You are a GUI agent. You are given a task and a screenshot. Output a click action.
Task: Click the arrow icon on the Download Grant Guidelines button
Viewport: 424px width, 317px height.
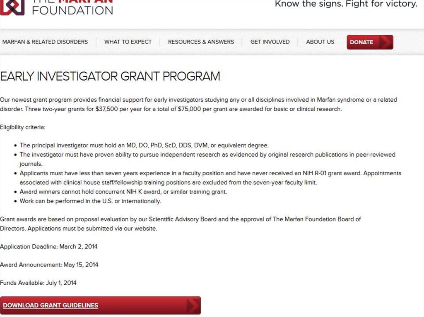coord(193,305)
